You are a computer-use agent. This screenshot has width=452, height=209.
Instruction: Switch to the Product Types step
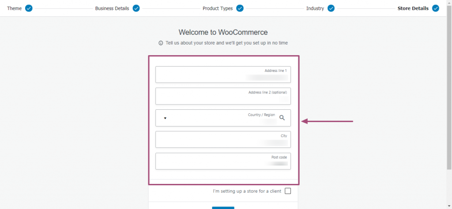tap(218, 8)
